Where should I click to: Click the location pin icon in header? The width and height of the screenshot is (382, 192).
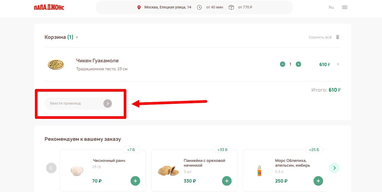click(139, 7)
